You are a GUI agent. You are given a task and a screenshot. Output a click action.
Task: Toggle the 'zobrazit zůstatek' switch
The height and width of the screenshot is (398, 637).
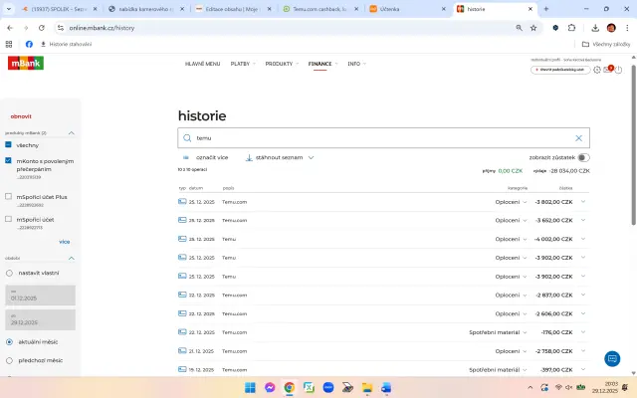[x=583, y=157]
